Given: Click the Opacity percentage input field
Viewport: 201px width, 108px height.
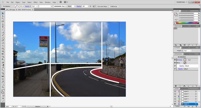Looking at the screenshot, I should pyautogui.click(x=84, y=6).
